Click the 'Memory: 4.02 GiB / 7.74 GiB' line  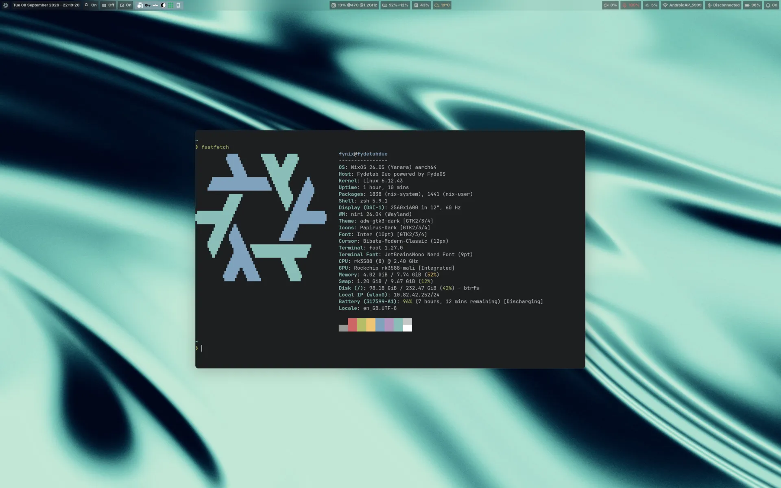pyautogui.click(x=389, y=274)
